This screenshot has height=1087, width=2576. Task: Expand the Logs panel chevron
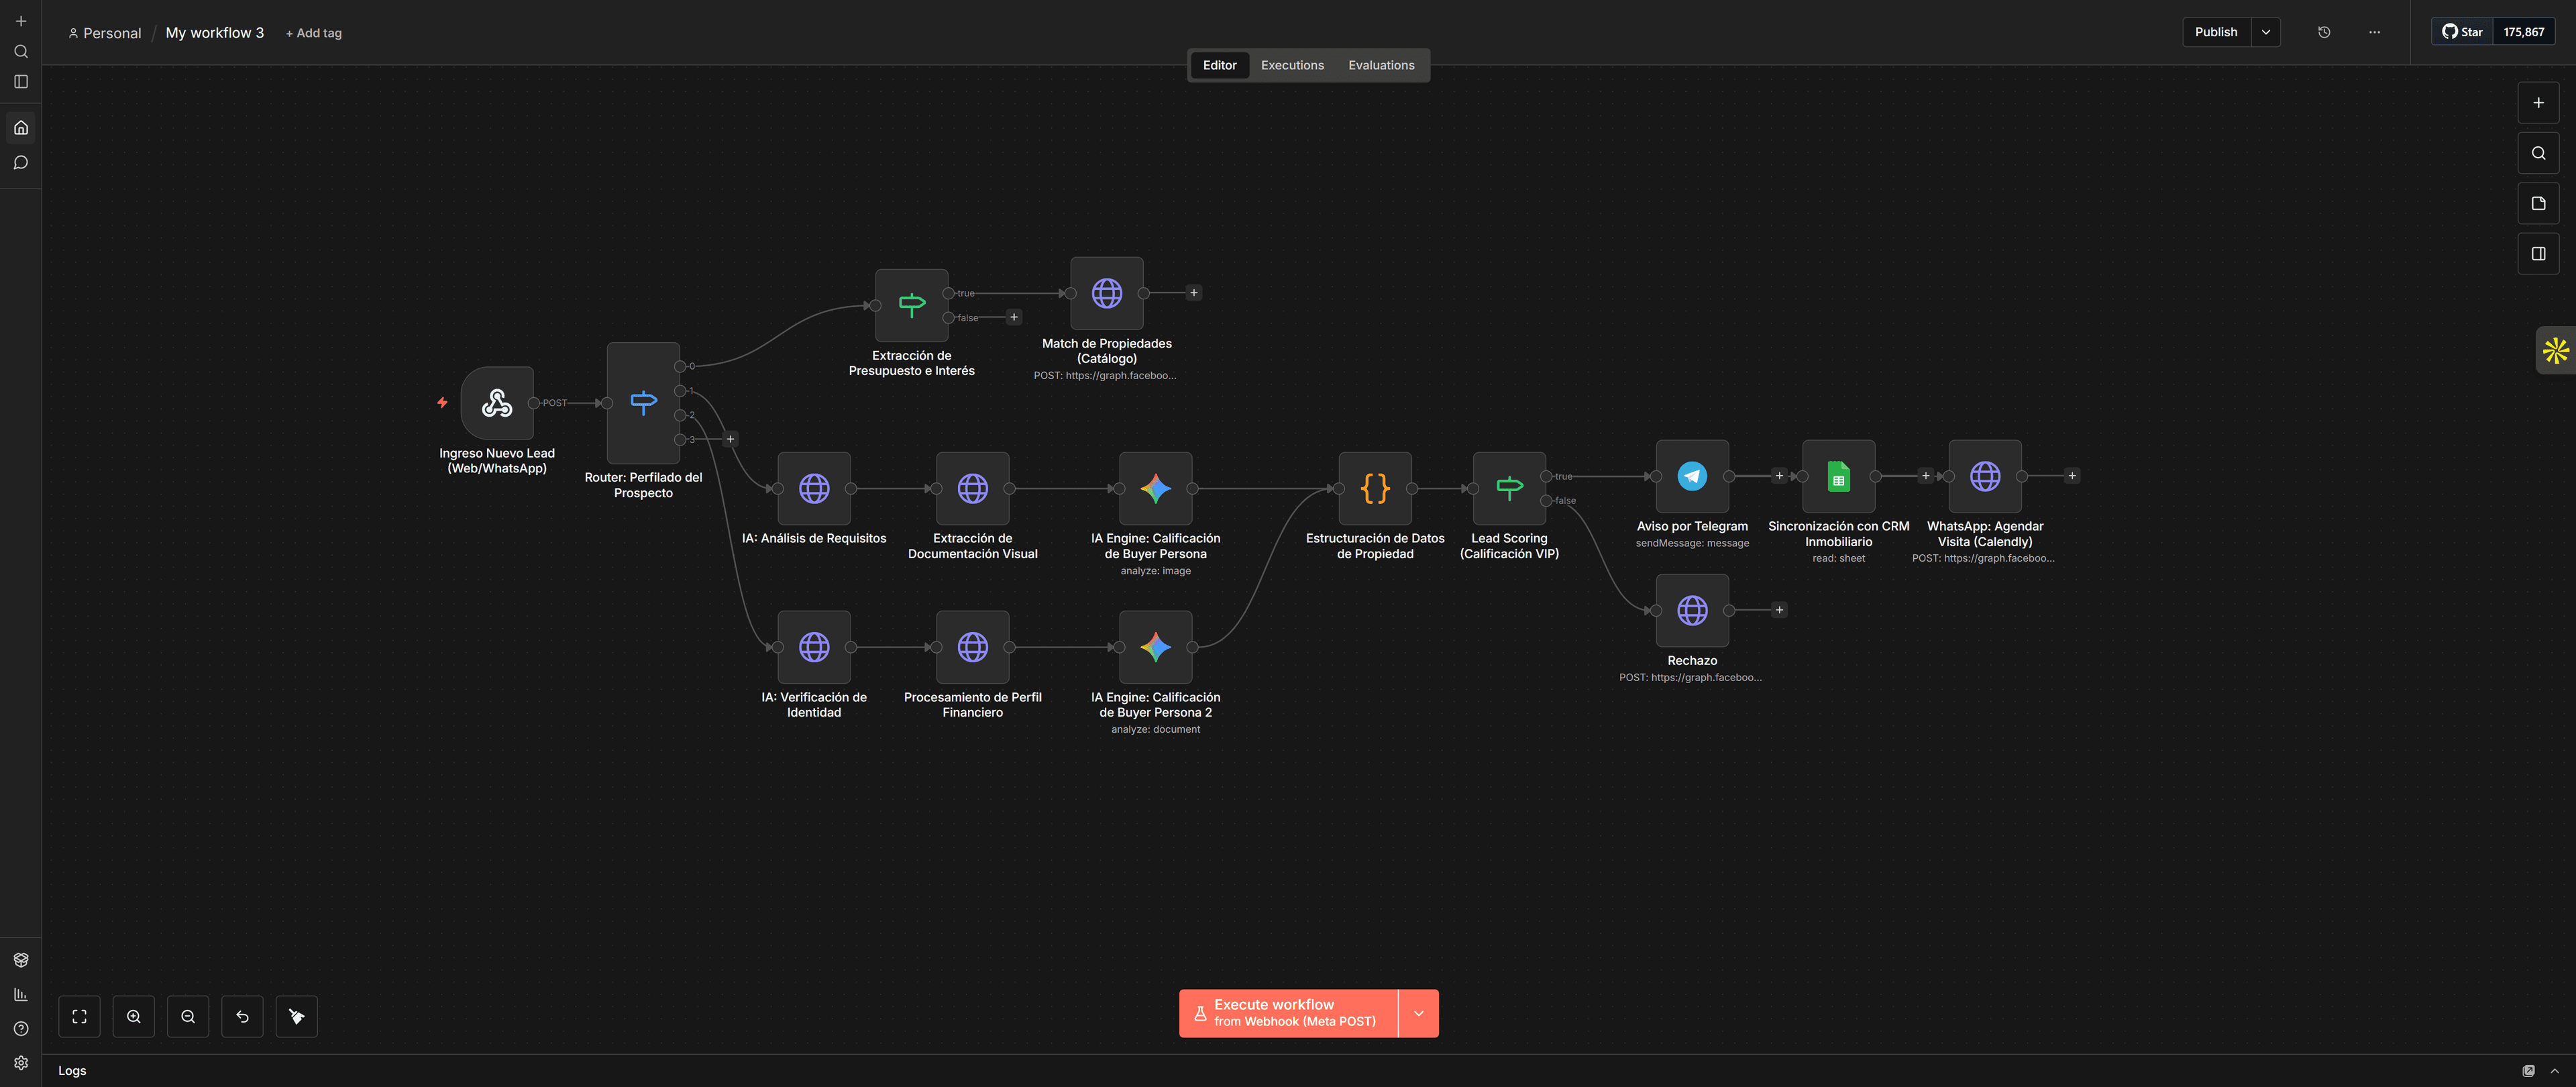click(x=2555, y=1070)
